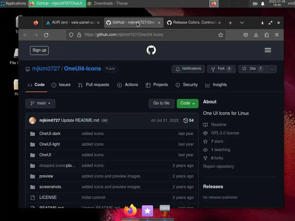The width and height of the screenshot is (295, 221).
Task: Open tracking protection shield icon
Action: pos(71,35)
